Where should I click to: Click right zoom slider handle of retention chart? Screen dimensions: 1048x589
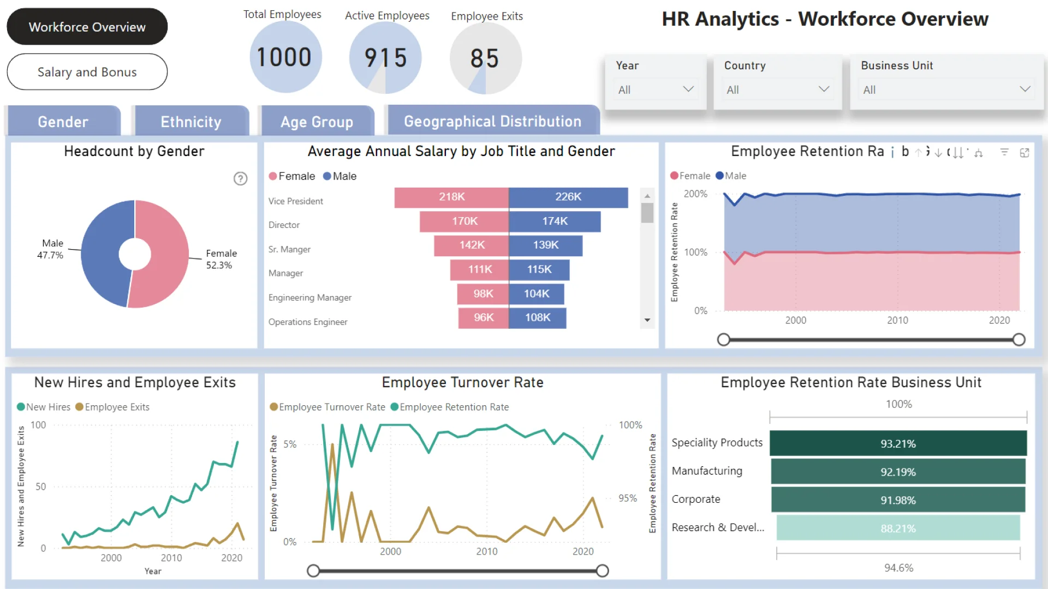pyautogui.click(x=1019, y=340)
